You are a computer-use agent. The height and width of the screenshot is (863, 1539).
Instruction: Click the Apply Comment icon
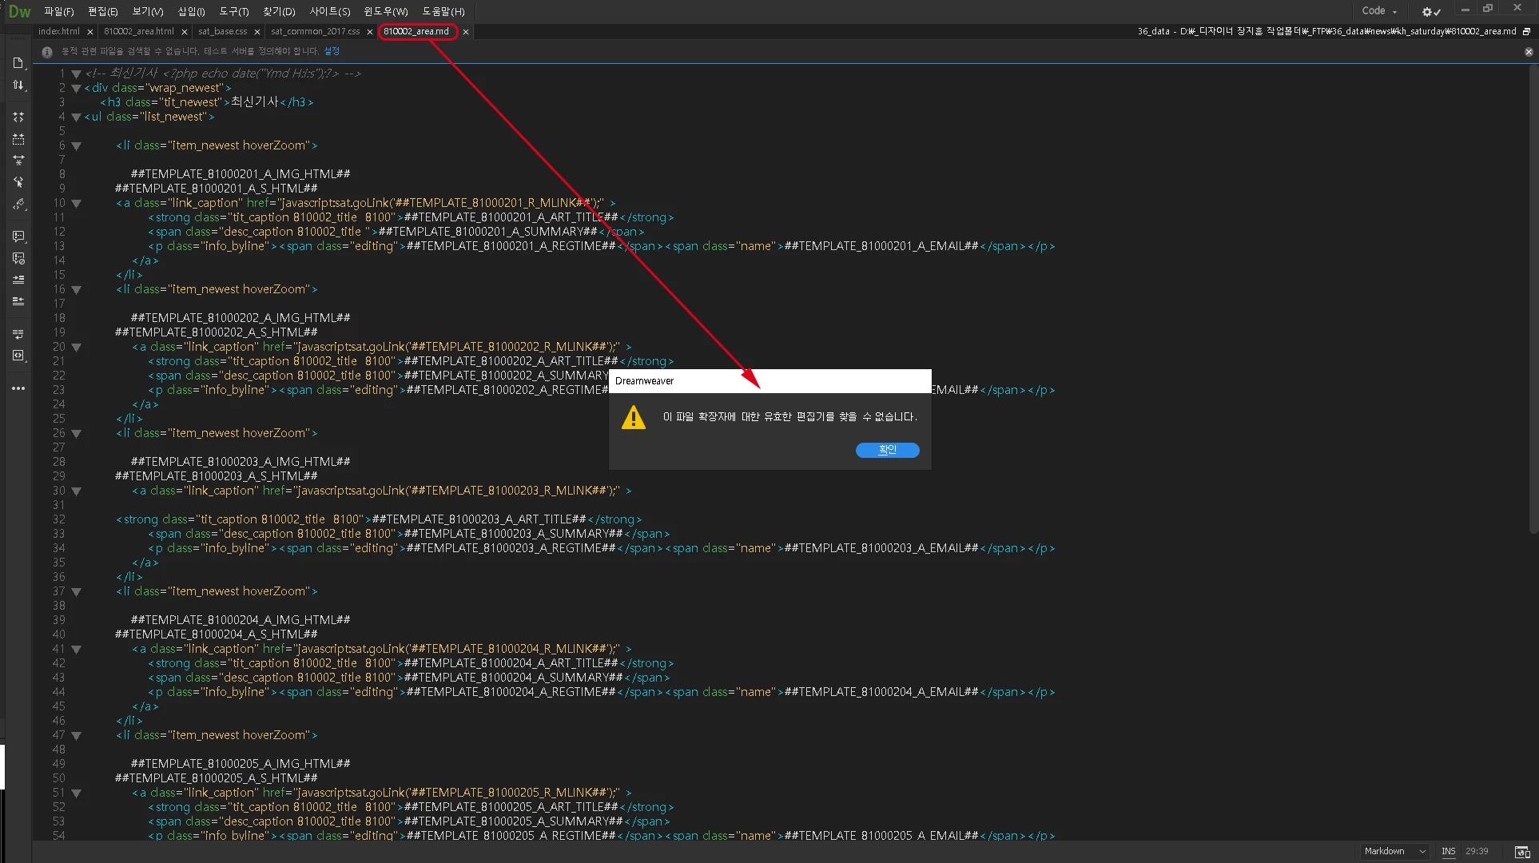click(x=18, y=237)
